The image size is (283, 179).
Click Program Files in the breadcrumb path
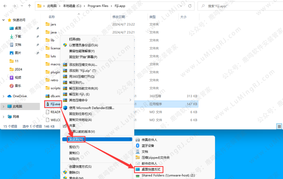(x=98, y=6)
